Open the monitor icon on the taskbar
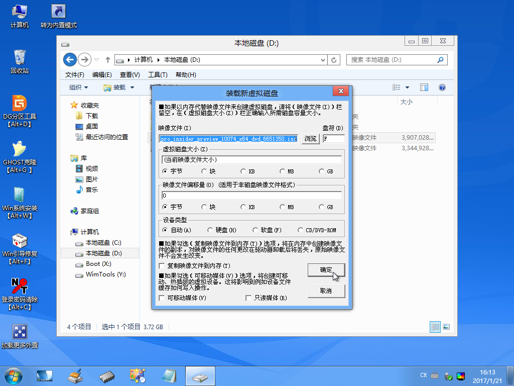514x386 pixels. (45, 376)
